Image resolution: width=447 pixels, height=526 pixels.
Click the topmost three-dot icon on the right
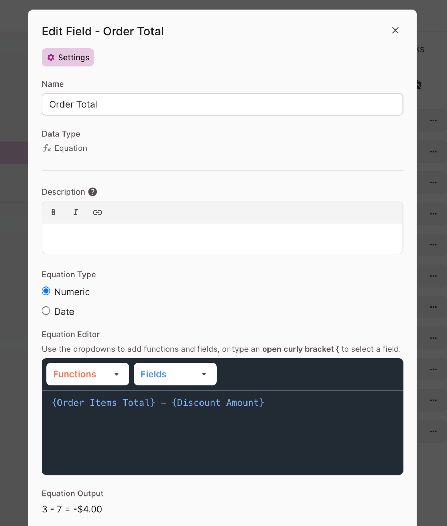433,120
